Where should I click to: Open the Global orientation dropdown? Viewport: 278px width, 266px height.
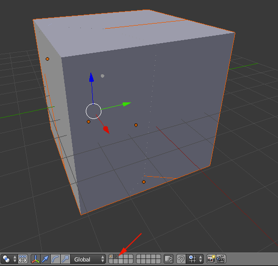pos(88,259)
